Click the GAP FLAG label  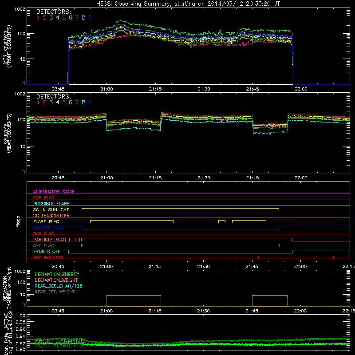[x=43, y=197]
